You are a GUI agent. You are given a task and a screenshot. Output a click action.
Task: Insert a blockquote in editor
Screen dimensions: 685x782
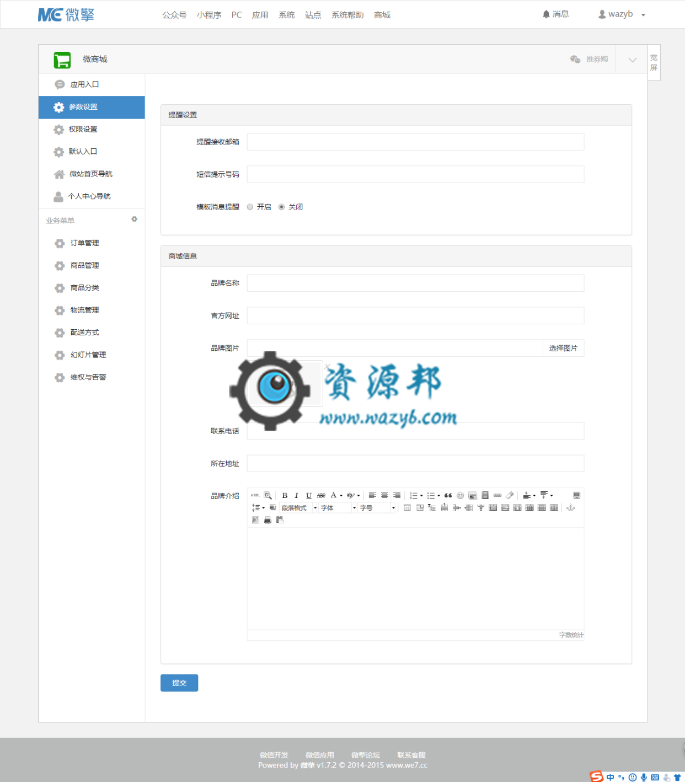(448, 495)
